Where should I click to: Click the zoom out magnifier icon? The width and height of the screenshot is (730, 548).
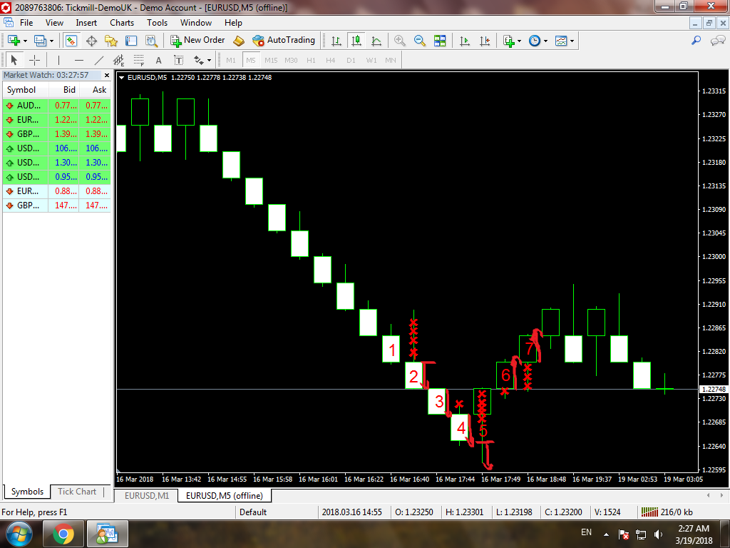click(x=420, y=41)
